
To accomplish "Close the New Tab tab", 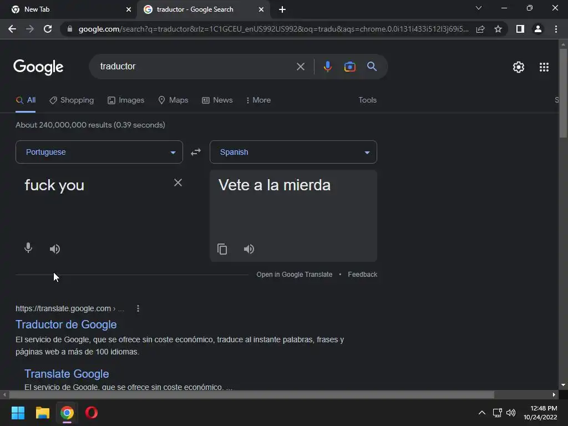I will coord(129,10).
